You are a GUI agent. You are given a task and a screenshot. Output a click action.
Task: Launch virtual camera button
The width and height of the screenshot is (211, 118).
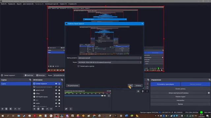coord(179,93)
